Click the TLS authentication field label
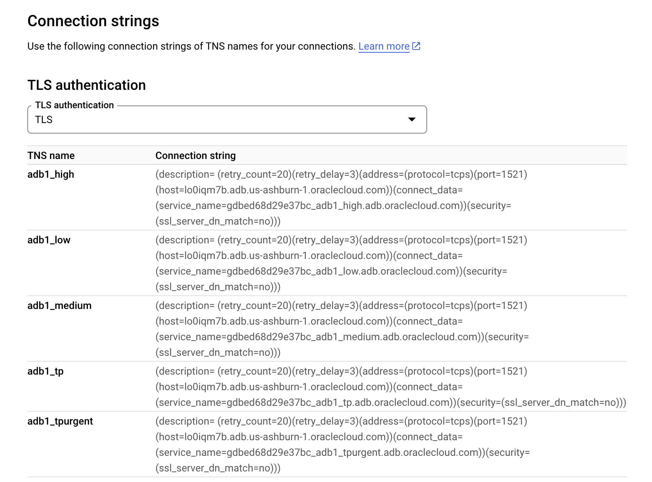 75,105
